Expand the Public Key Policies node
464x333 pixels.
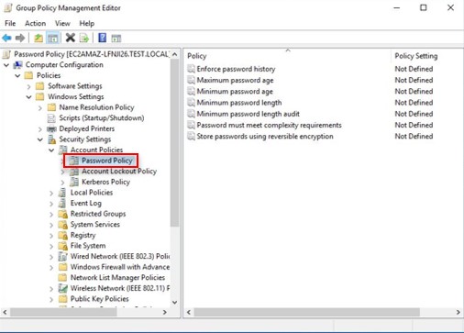[51, 299]
